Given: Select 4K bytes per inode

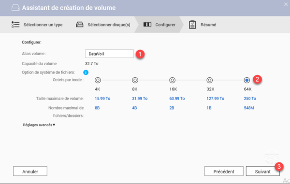Looking at the screenshot, I should pos(98,80).
